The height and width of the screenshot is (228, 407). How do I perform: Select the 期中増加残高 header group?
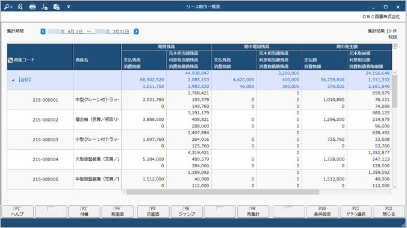[256, 47]
